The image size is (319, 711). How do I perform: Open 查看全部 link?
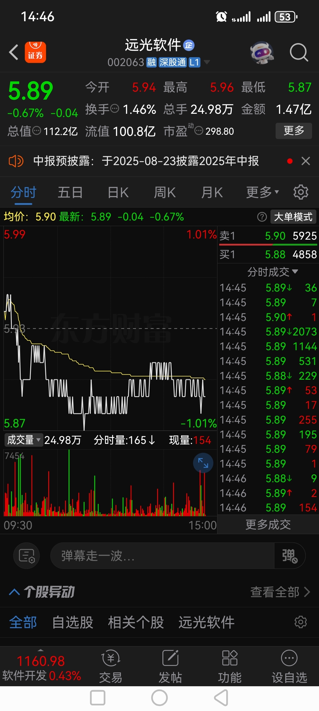coord(280,592)
